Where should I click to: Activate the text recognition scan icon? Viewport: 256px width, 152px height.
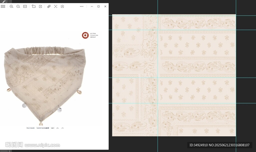click(56, 6)
